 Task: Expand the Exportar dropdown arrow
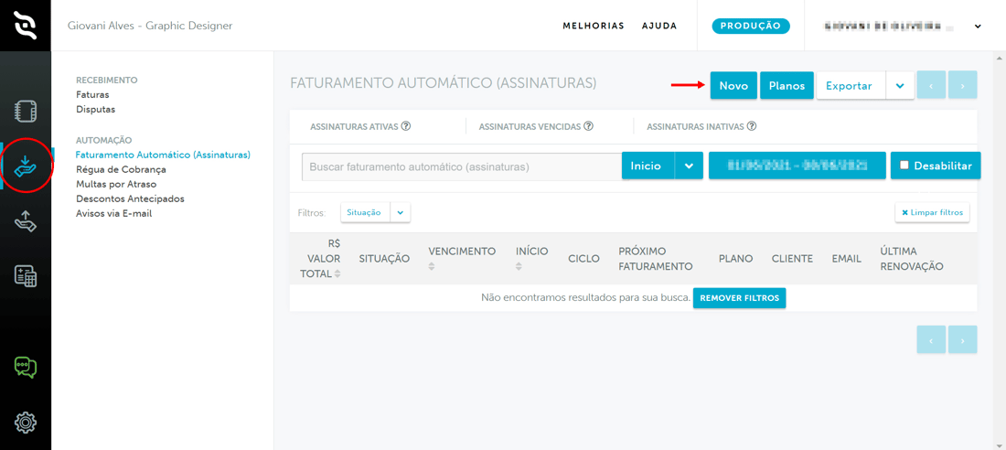point(900,86)
